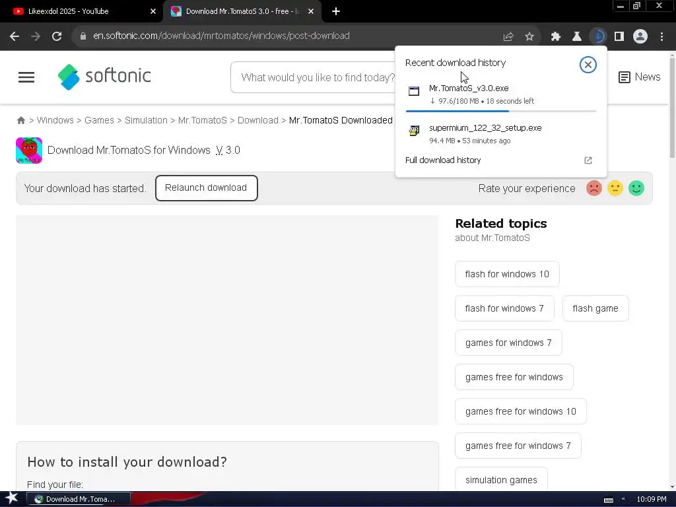
Task: Click the Mr.TomatoS_v3.0.exe file icon
Action: click(x=414, y=91)
